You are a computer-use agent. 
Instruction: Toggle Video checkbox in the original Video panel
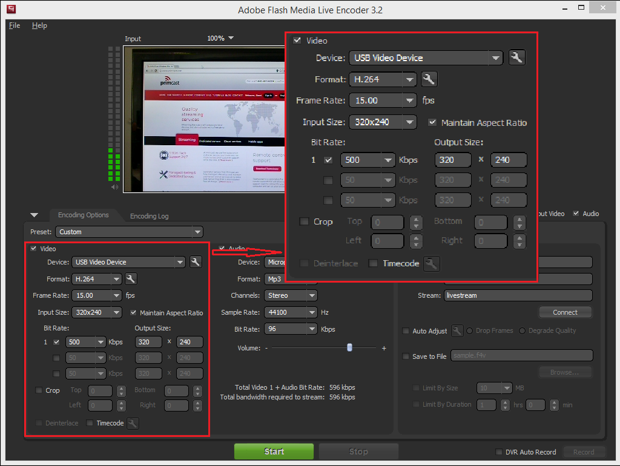click(34, 249)
